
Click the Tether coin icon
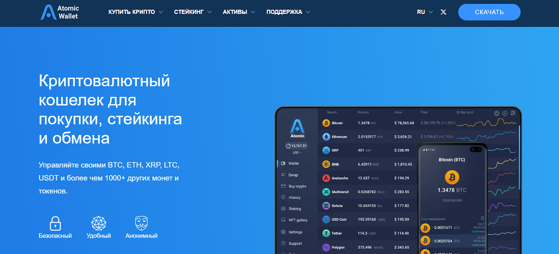[x=326, y=233]
